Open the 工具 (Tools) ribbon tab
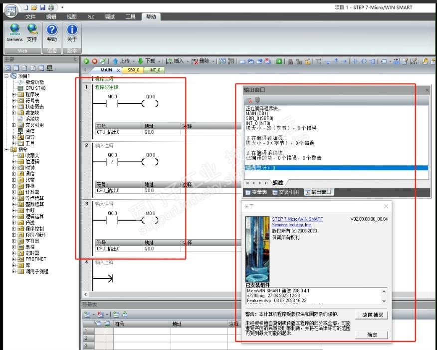 tap(130, 17)
